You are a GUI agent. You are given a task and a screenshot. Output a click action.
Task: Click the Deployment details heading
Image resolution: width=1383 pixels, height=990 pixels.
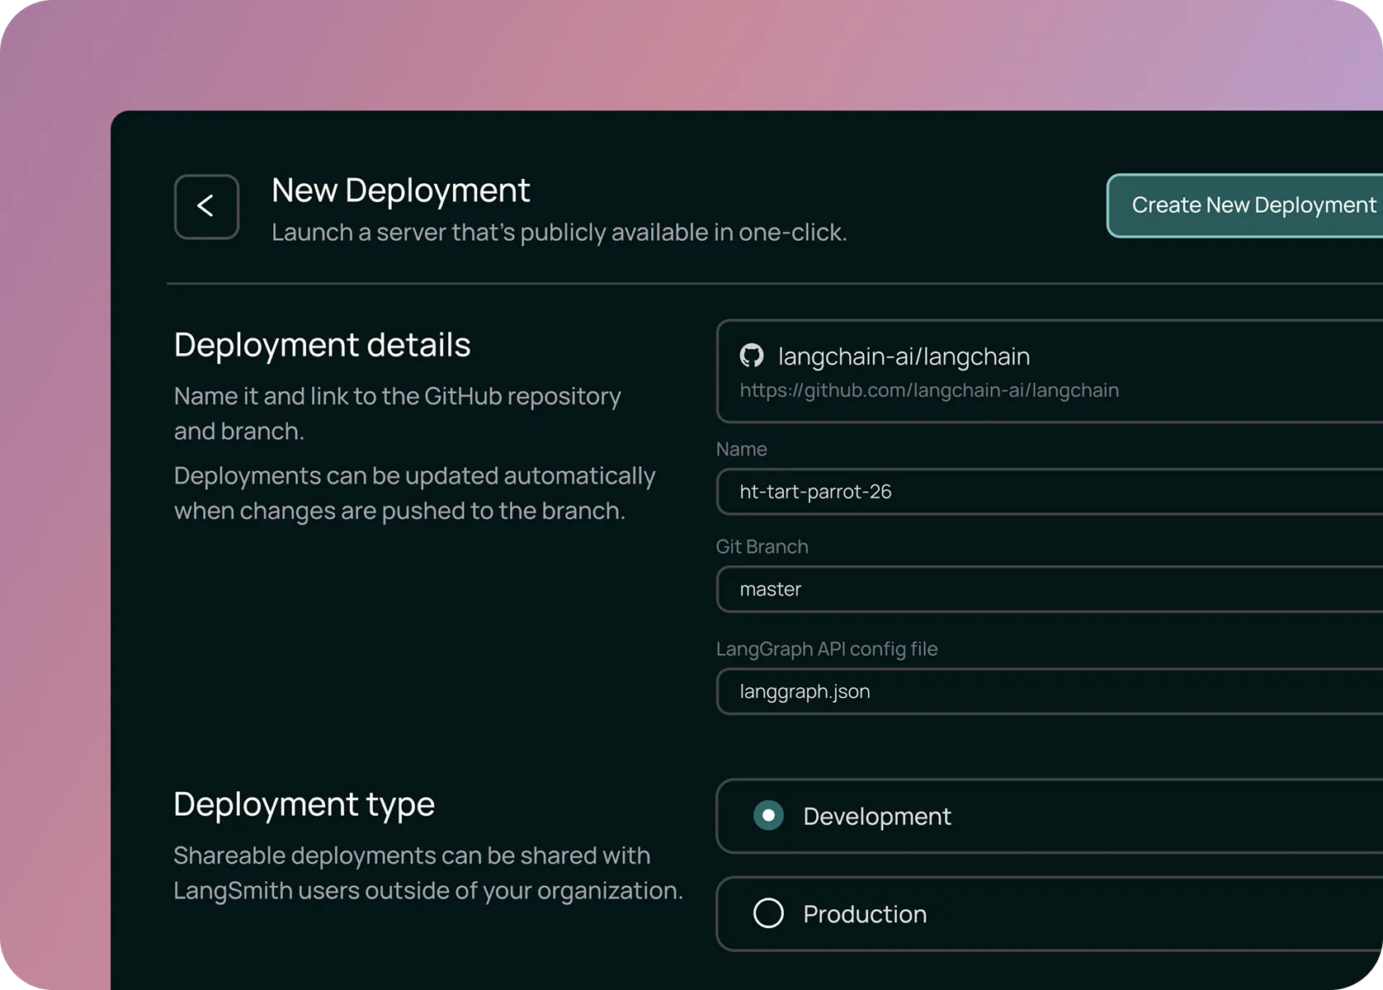pyautogui.click(x=322, y=345)
